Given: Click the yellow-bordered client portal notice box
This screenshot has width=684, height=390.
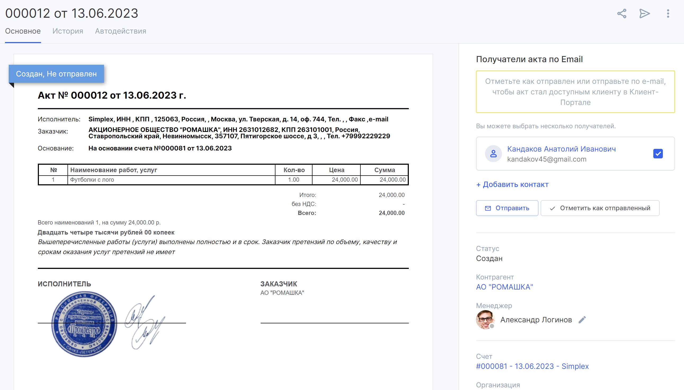Looking at the screenshot, I should coord(575,91).
